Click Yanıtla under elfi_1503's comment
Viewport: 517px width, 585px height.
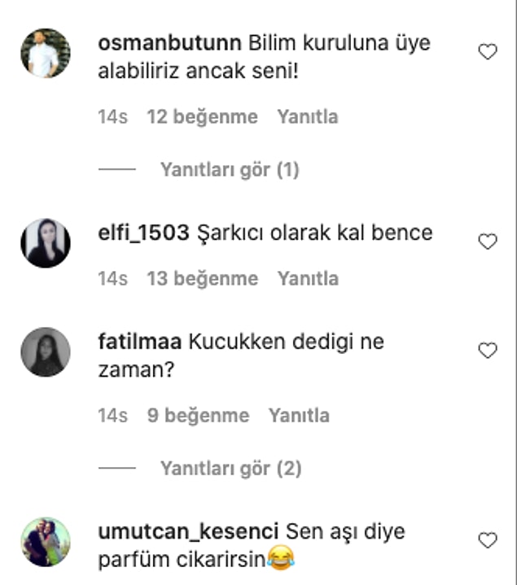point(308,278)
